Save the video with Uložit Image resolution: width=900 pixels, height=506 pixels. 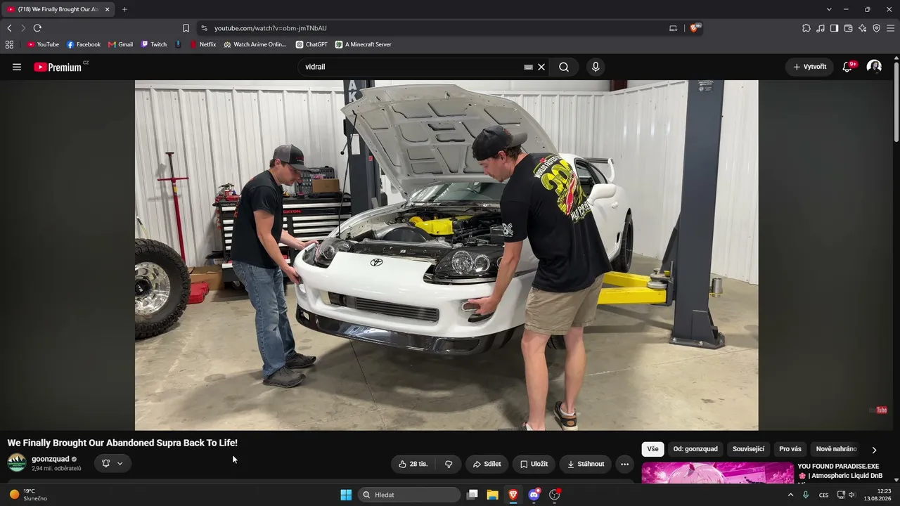point(534,464)
